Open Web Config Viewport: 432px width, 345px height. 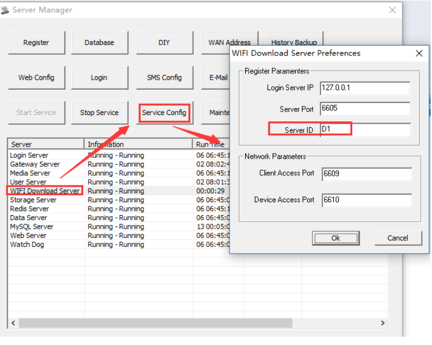pyautogui.click(x=36, y=77)
